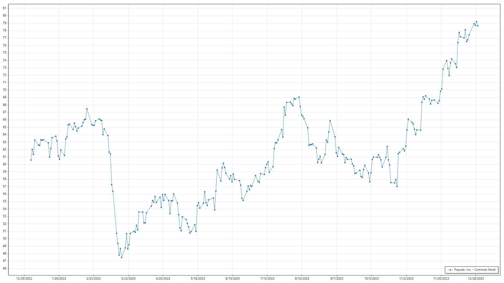Click the 12/28/2023 x-axis date label
The width and height of the screenshot is (504, 283).
coord(476,279)
